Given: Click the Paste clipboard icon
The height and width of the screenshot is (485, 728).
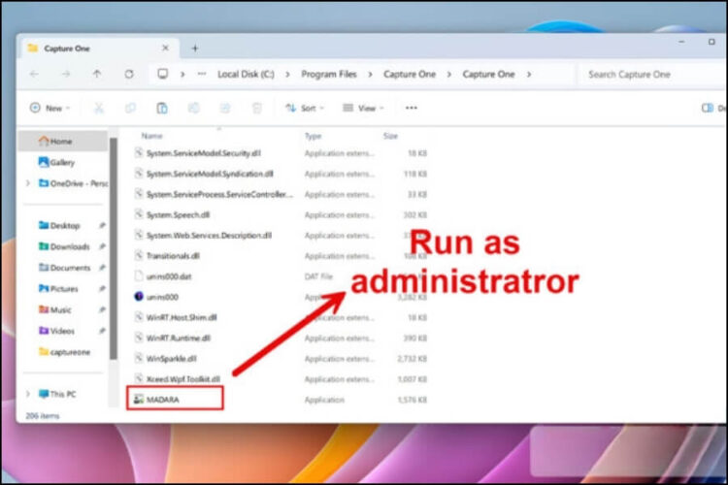Looking at the screenshot, I should (161, 108).
